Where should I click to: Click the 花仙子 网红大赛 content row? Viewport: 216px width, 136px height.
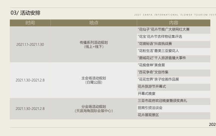[x=174, y=30]
